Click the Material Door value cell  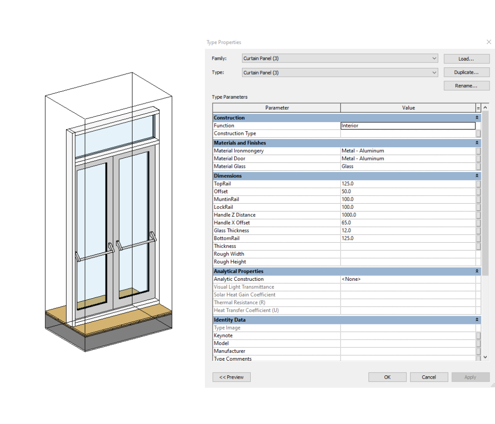[x=407, y=159]
